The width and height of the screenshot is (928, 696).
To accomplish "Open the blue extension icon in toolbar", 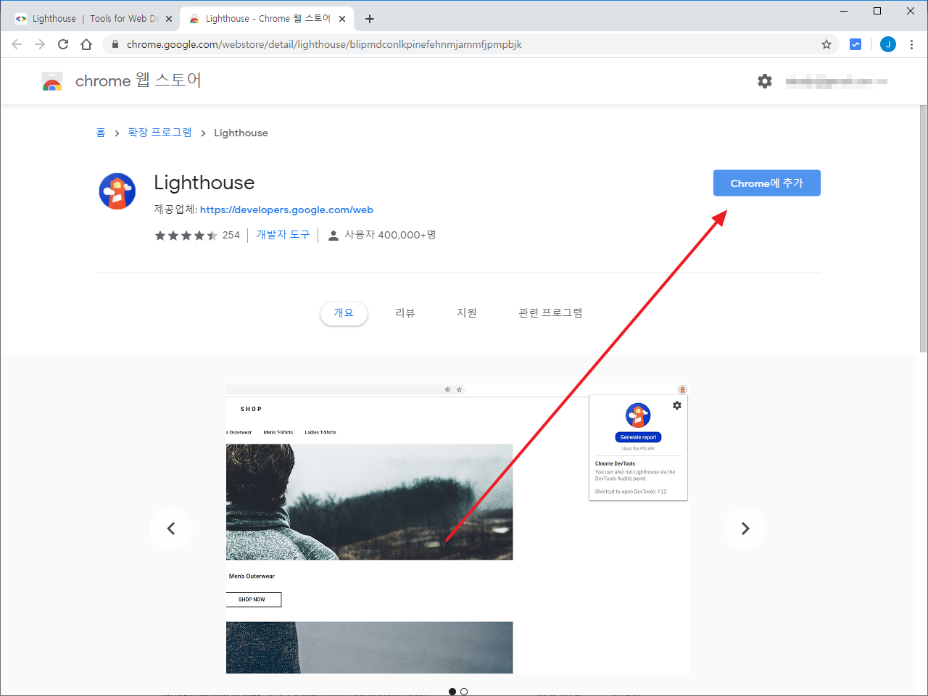I will (855, 44).
